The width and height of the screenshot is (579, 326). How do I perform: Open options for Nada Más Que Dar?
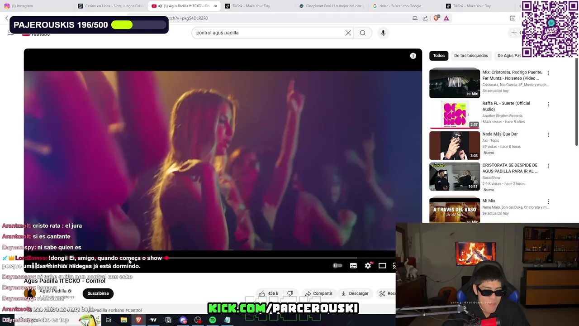coord(548,135)
